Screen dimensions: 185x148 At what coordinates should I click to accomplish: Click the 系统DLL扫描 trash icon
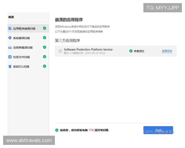10,66
